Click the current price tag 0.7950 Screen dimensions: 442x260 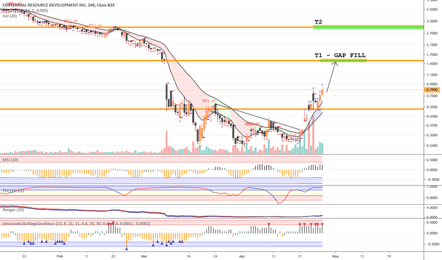coord(432,90)
